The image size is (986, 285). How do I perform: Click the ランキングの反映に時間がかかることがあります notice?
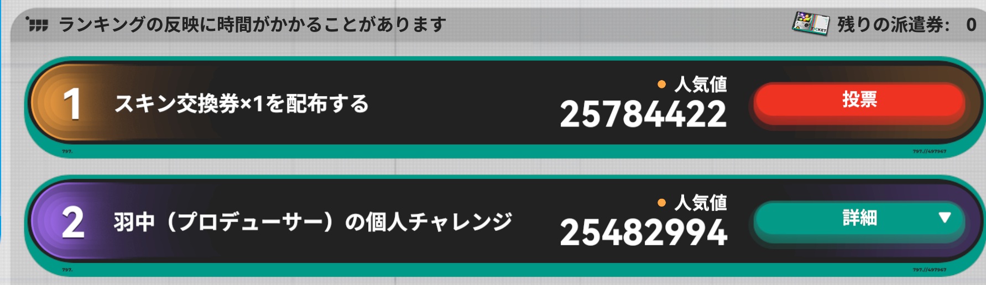pyautogui.click(x=252, y=24)
